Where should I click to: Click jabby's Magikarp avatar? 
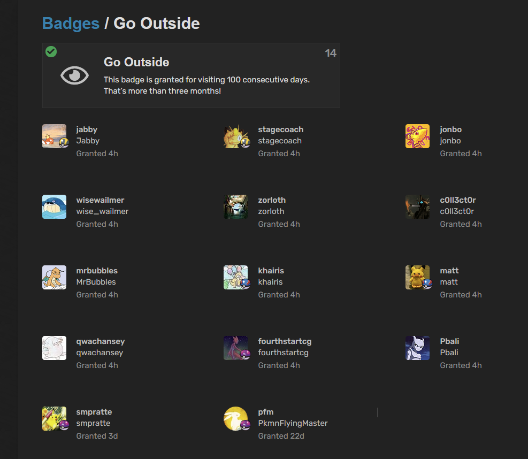(54, 136)
